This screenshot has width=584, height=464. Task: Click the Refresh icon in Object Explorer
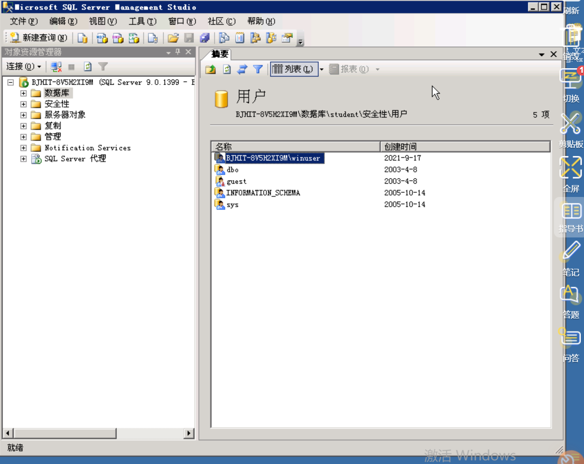[87, 67]
